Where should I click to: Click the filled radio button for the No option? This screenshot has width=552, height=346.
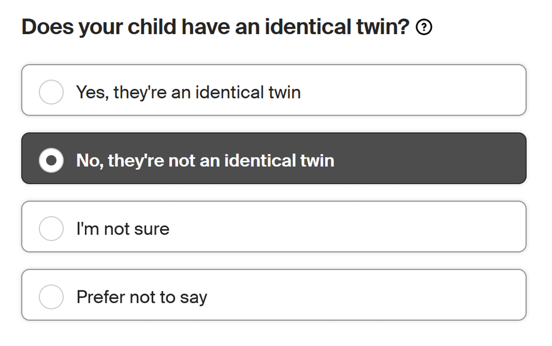(x=51, y=161)
